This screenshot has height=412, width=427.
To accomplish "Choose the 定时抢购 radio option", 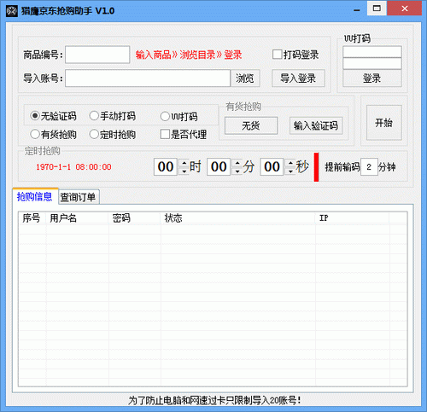I will tap(113, 134).
